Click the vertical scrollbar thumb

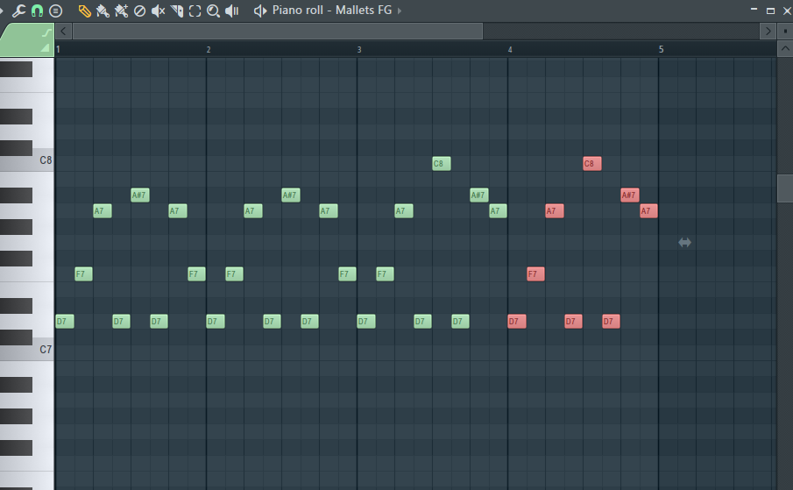[785, 188]
